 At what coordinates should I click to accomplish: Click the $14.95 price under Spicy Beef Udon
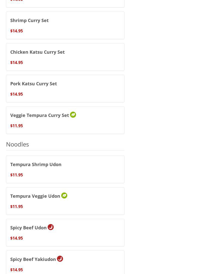(x=17, y=238)
